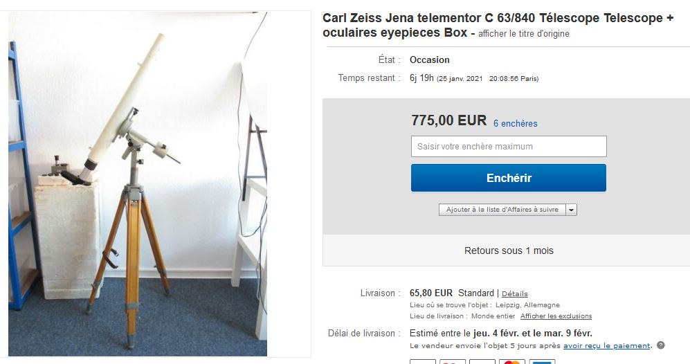Enlarge the telescope product photo
The image size is (690, 364).
tap(138, 183)
